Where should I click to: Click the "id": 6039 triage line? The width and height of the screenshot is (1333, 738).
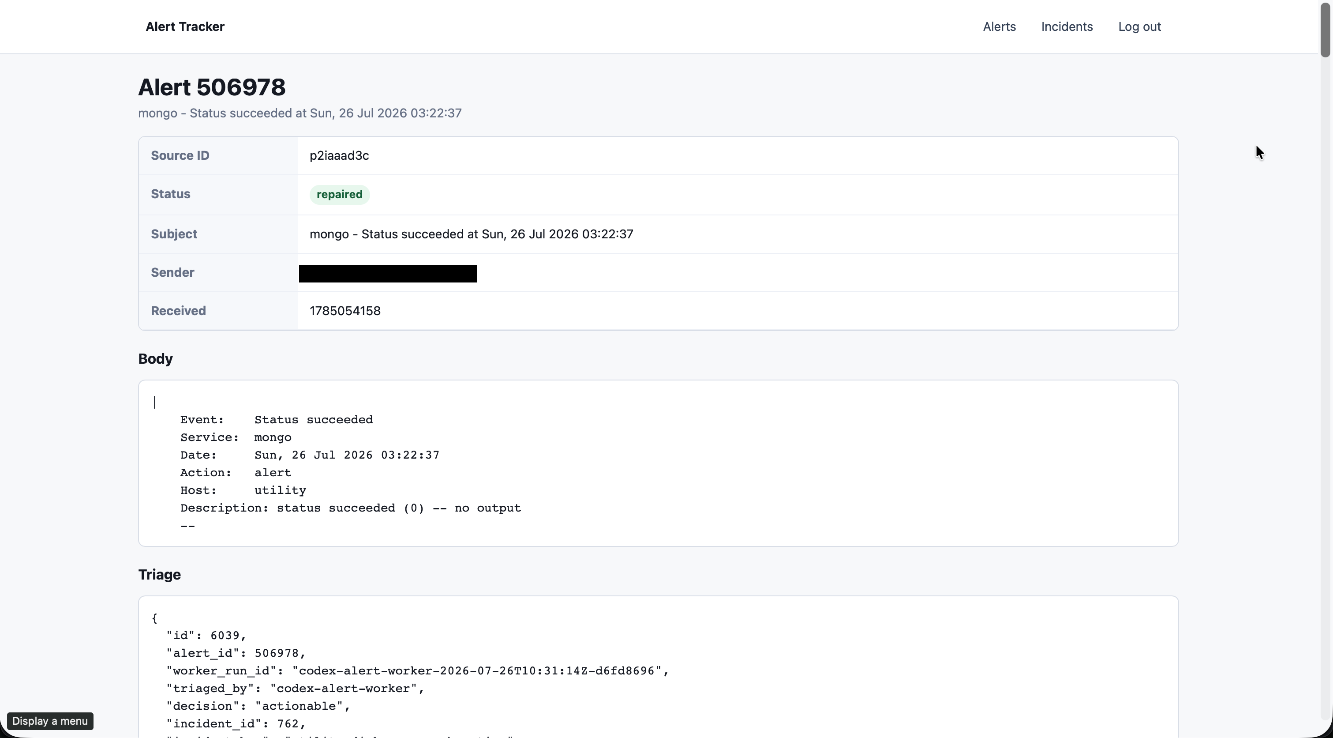pyautogui.click(x=206, y=636)
